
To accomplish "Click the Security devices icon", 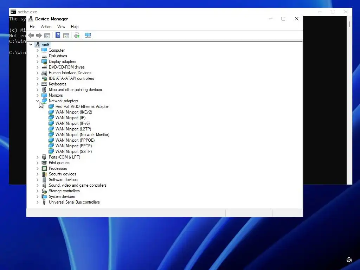I will (44, 174).
